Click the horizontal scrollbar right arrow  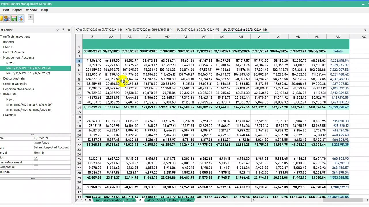click(x=367, y=200)
